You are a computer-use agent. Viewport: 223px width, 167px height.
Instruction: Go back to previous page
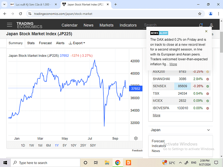pyautogui.click(x=5, y=14)
